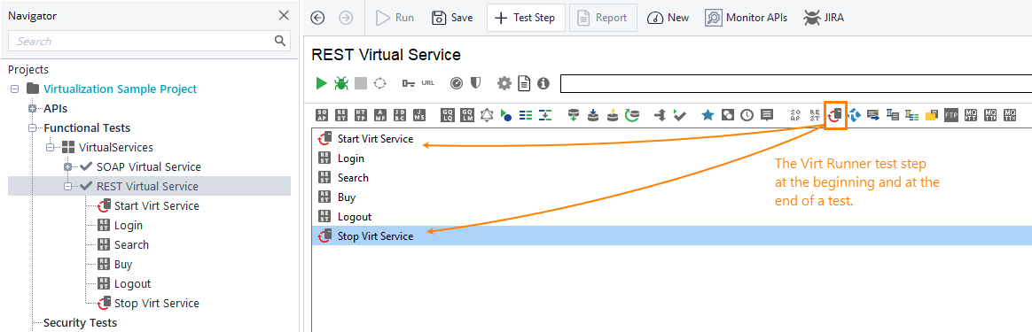Select REST Virtual Service in Navigator tree
Viewport: 1032px width, 332px height.
pyautogui.click(x=147, y=186)
